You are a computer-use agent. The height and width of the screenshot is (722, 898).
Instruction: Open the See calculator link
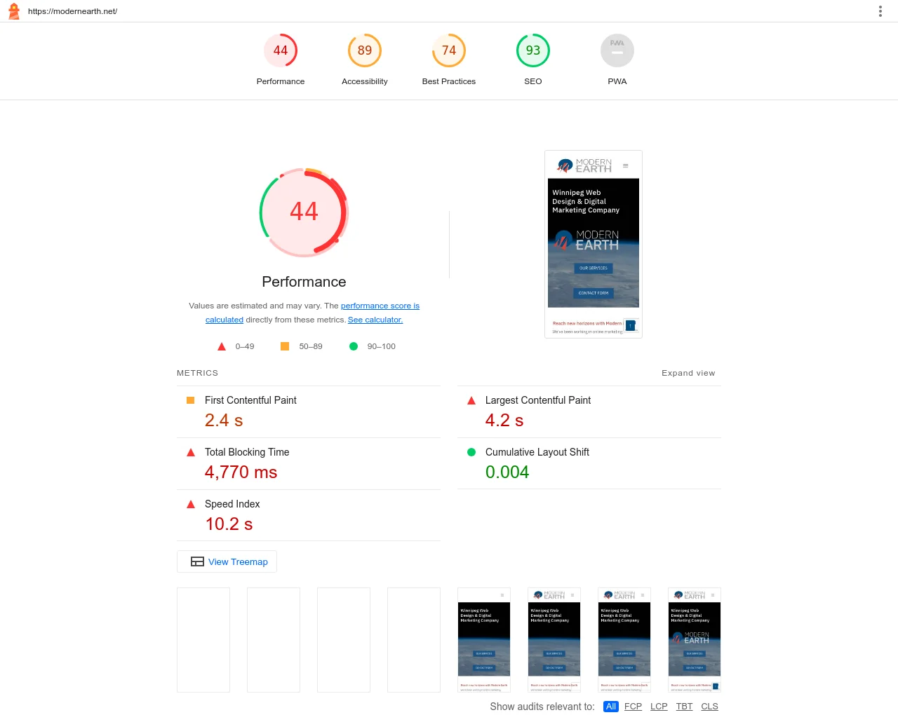click(375, 320)
